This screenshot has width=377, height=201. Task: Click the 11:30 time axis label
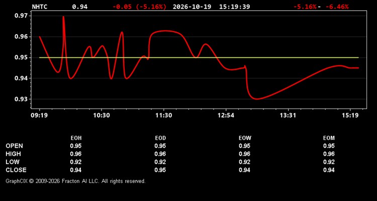163,116
